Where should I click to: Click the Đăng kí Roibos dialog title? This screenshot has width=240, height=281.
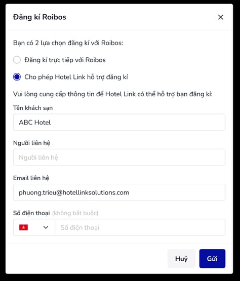pyautogui.click(x=39, y=17)
